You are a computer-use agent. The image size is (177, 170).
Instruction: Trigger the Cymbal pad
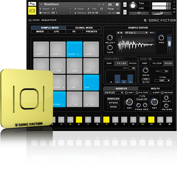point(75,66)
